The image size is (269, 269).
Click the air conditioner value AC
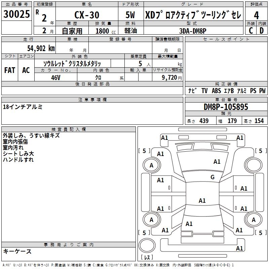pos(26,70)
